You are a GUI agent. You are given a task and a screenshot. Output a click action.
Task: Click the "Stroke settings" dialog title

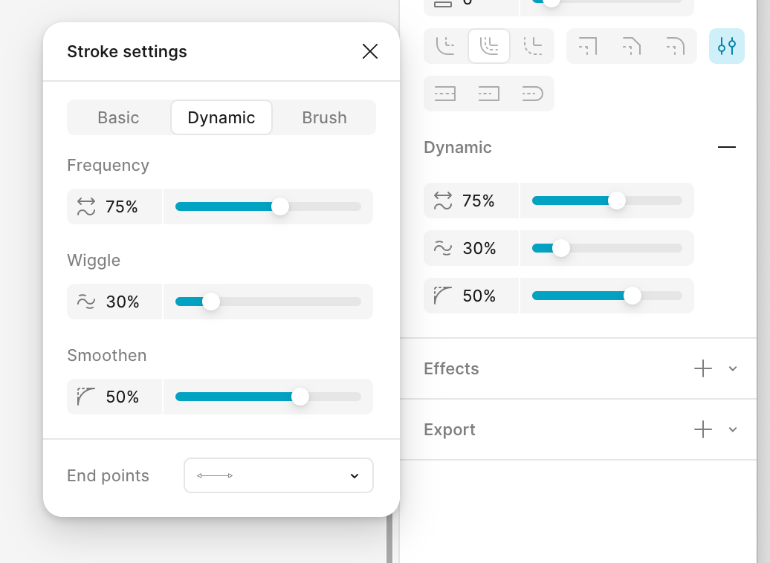pyautogui.click(x=127, y=51)
